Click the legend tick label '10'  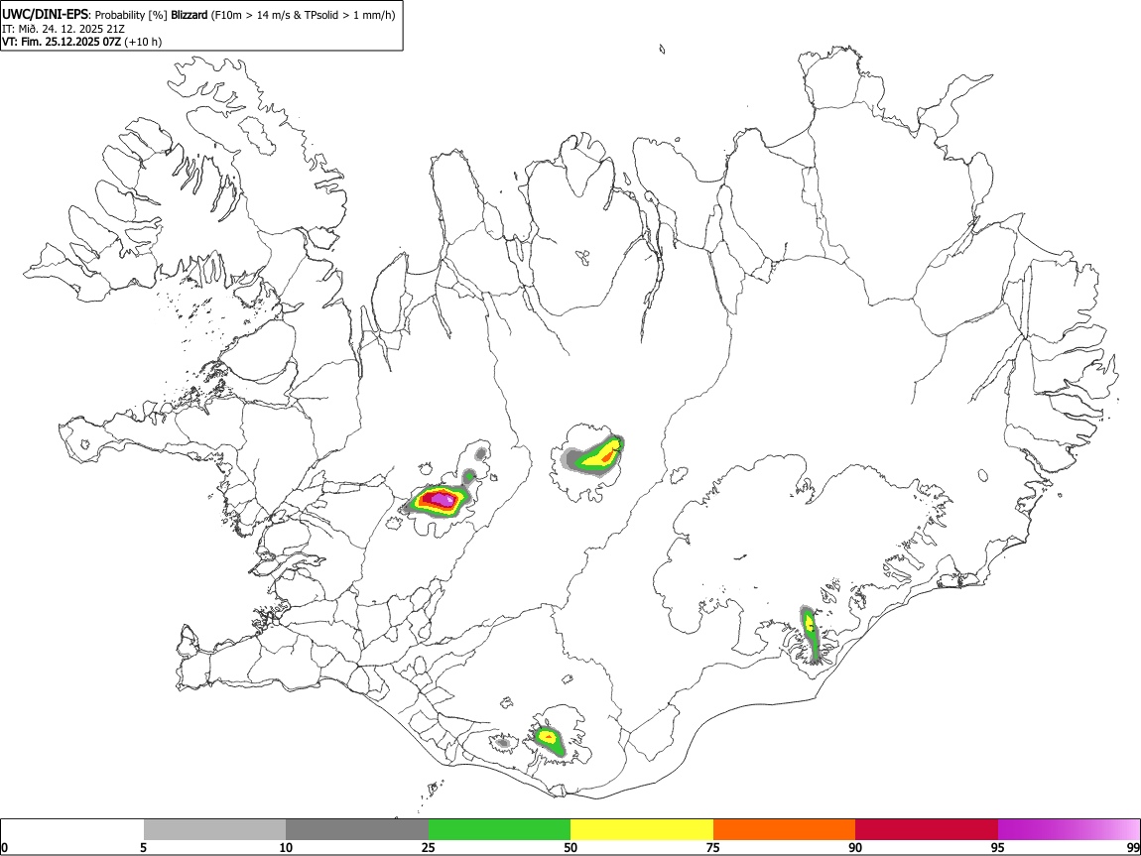286,847
